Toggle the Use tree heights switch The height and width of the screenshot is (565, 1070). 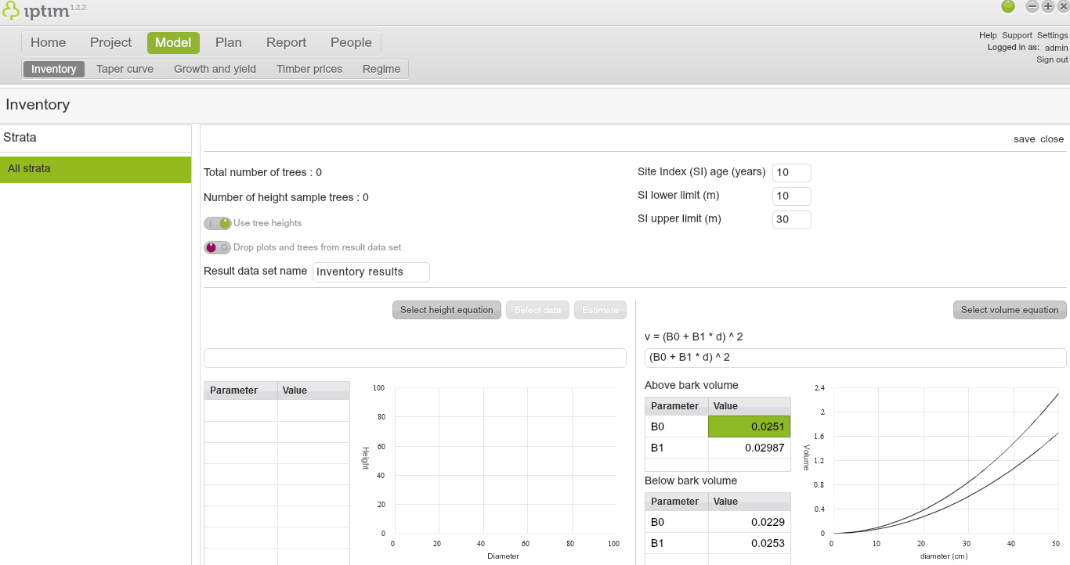(x=218, y=223)
